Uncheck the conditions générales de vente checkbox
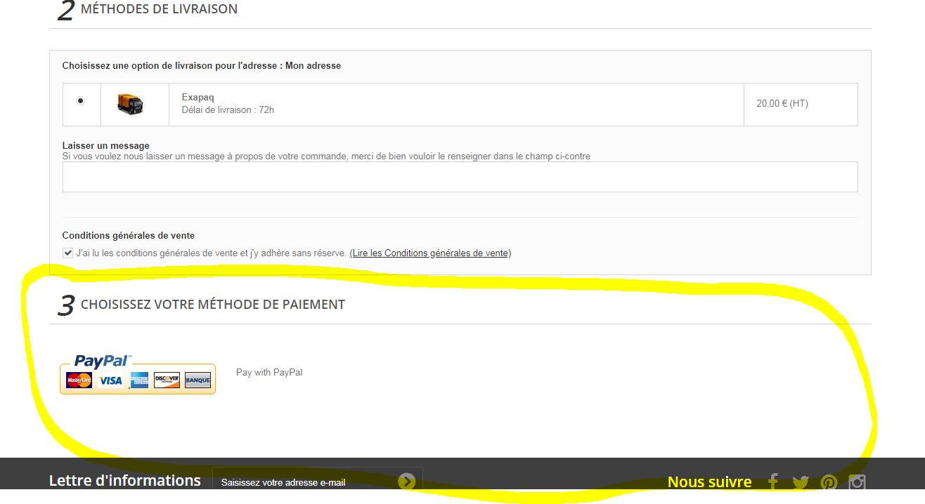This screenshot has height=504, width=925. [68, 253]
